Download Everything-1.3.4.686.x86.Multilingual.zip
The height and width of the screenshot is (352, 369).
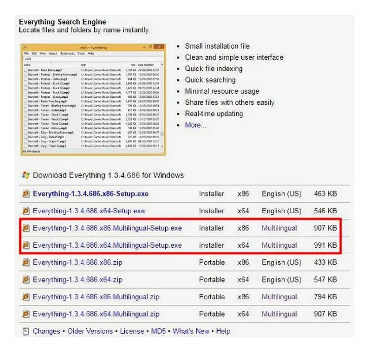[96, 297]
